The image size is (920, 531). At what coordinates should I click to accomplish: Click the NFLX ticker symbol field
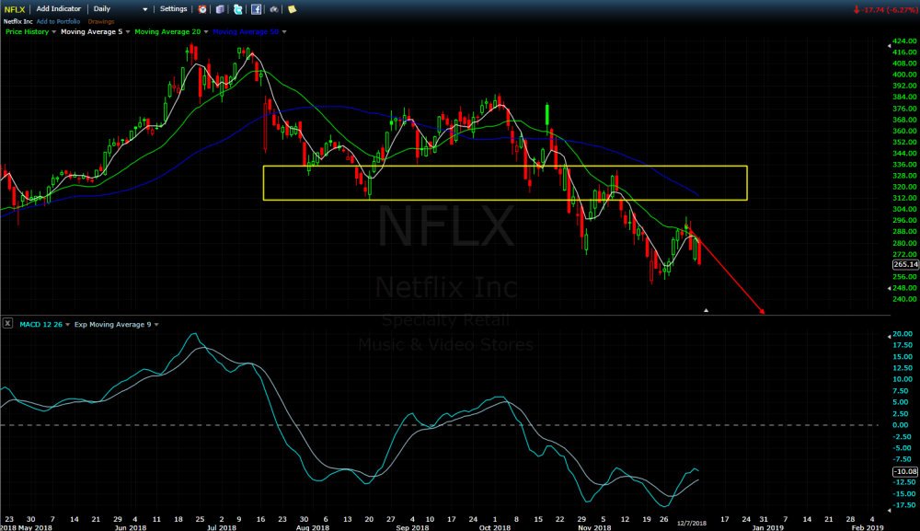pyautogui.click(x=16, y=8)
